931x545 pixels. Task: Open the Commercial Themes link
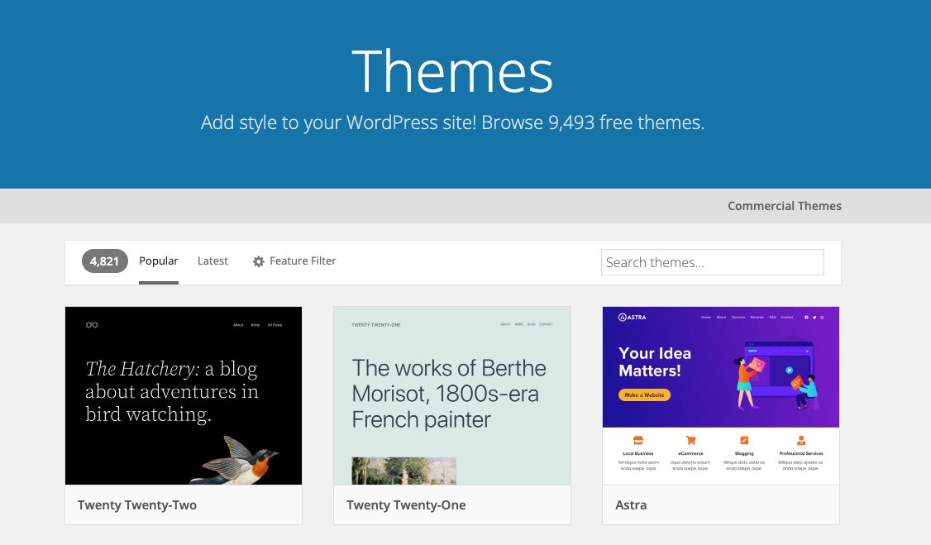[784, 205]
